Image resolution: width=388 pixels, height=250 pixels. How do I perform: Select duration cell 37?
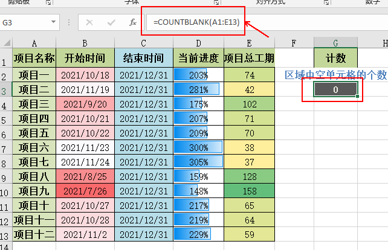(249, 161)
